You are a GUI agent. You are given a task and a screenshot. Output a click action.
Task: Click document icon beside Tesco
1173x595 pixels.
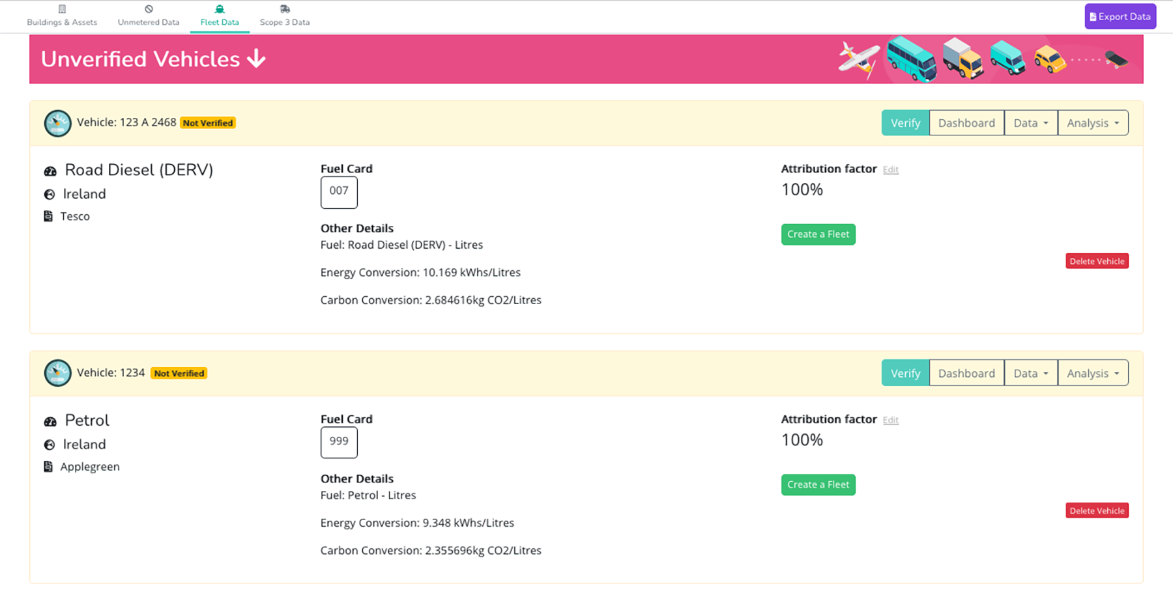pos(48,216)
